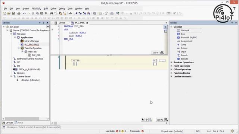
Task: Select Box with EN/ENO in Toolbox
Action: pyautogui.click(x=187, y=38)
